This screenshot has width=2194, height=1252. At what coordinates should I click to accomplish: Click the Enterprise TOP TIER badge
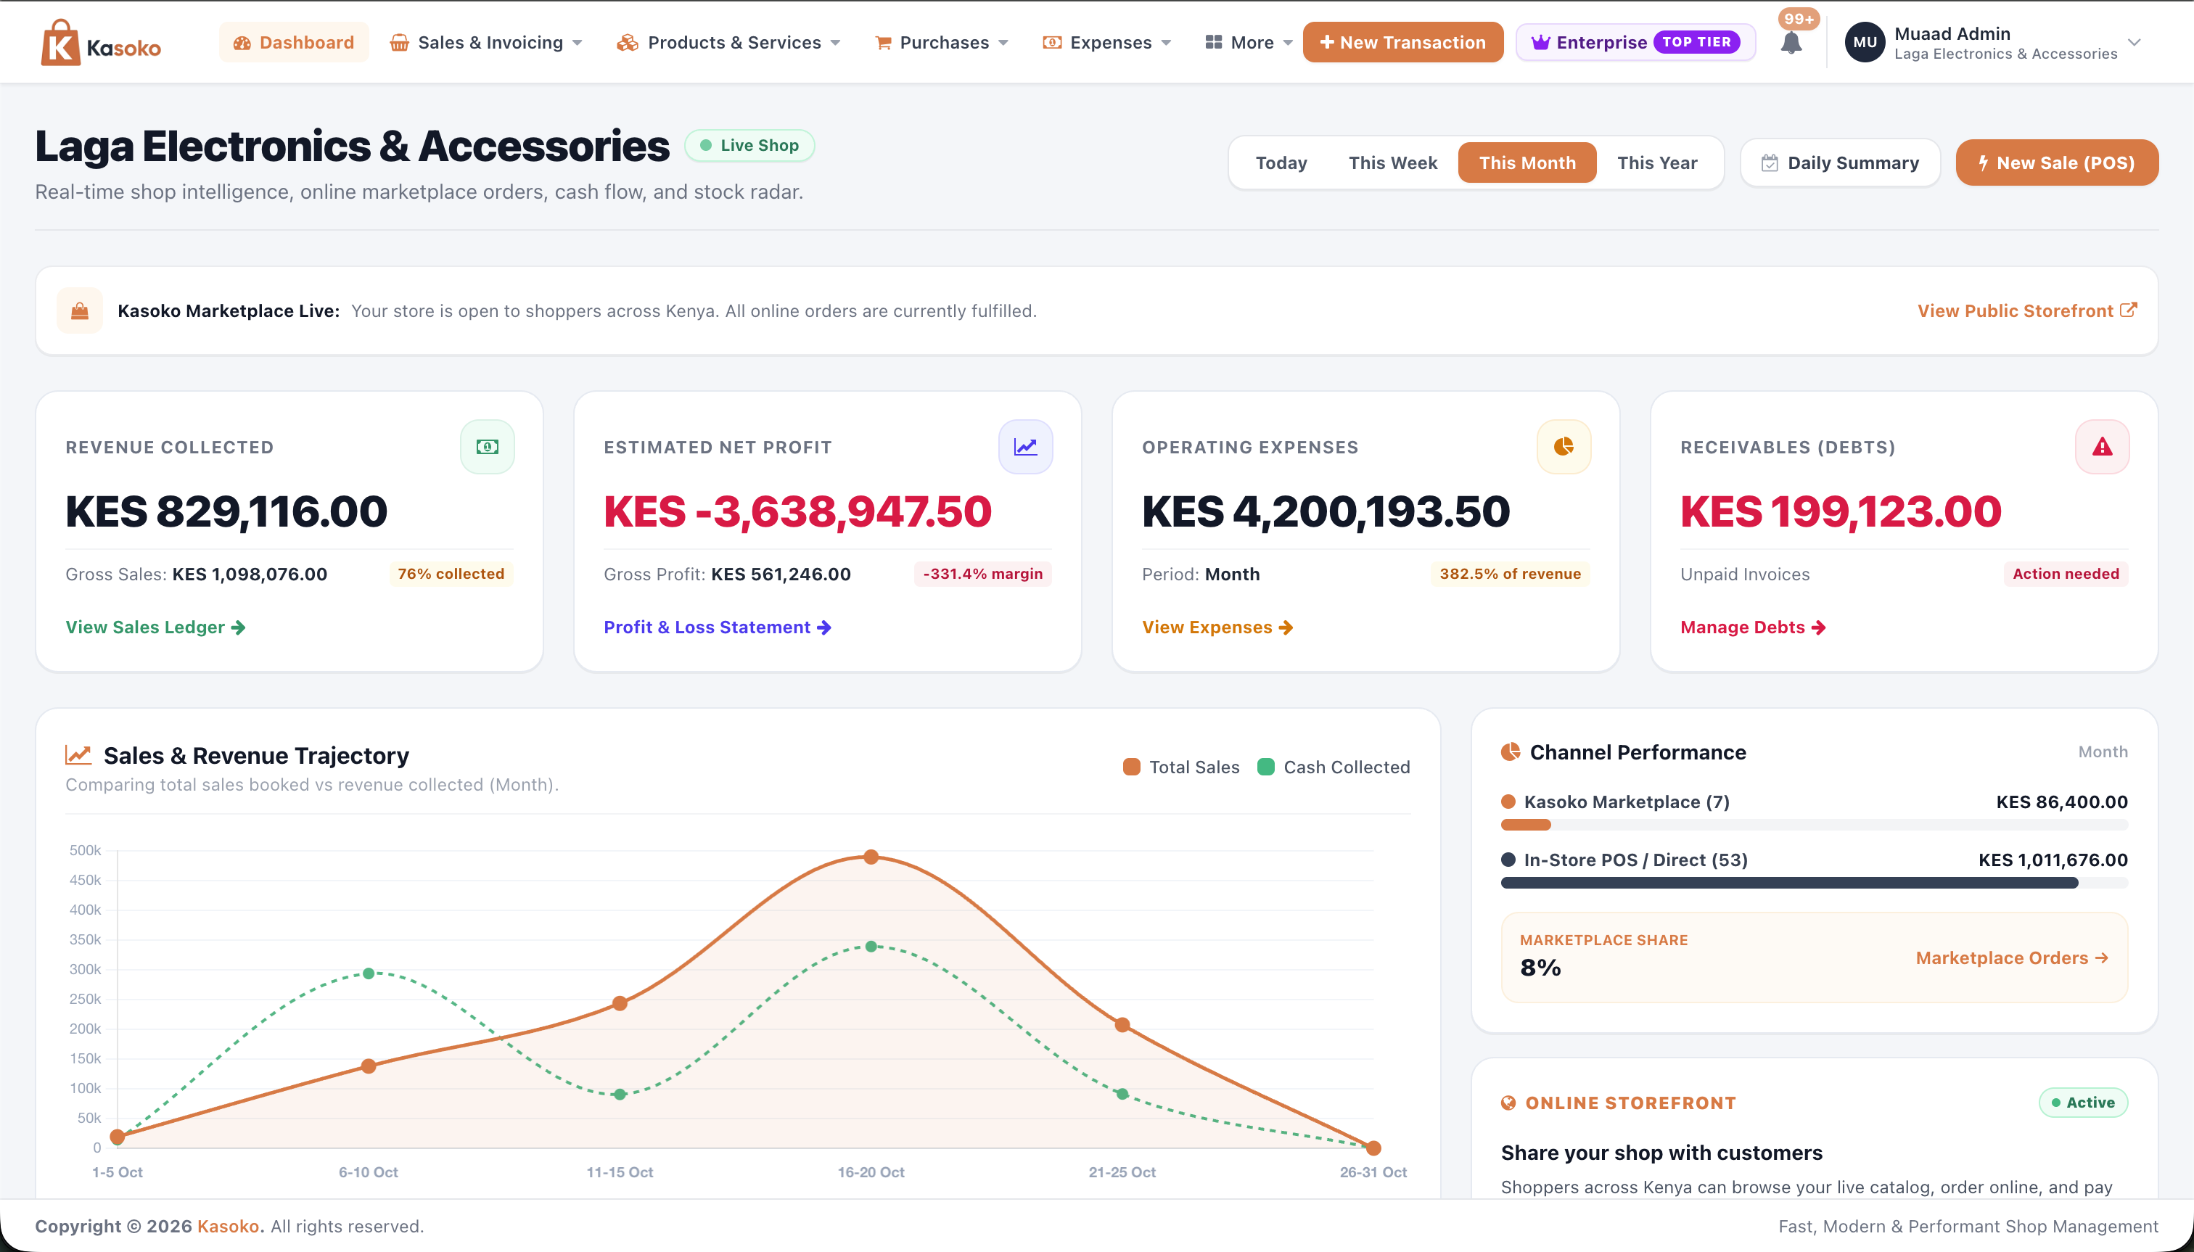1696,42
